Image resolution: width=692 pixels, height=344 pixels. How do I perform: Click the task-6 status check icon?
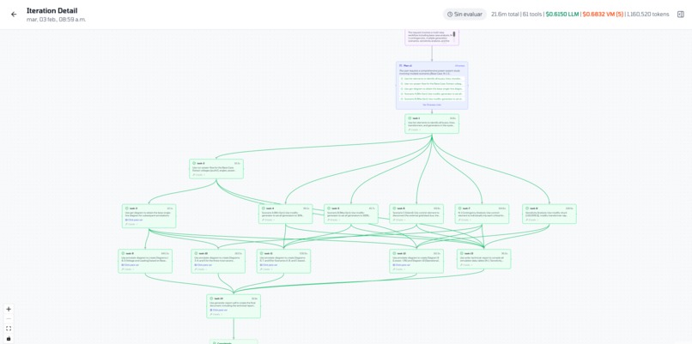(394, 208)
